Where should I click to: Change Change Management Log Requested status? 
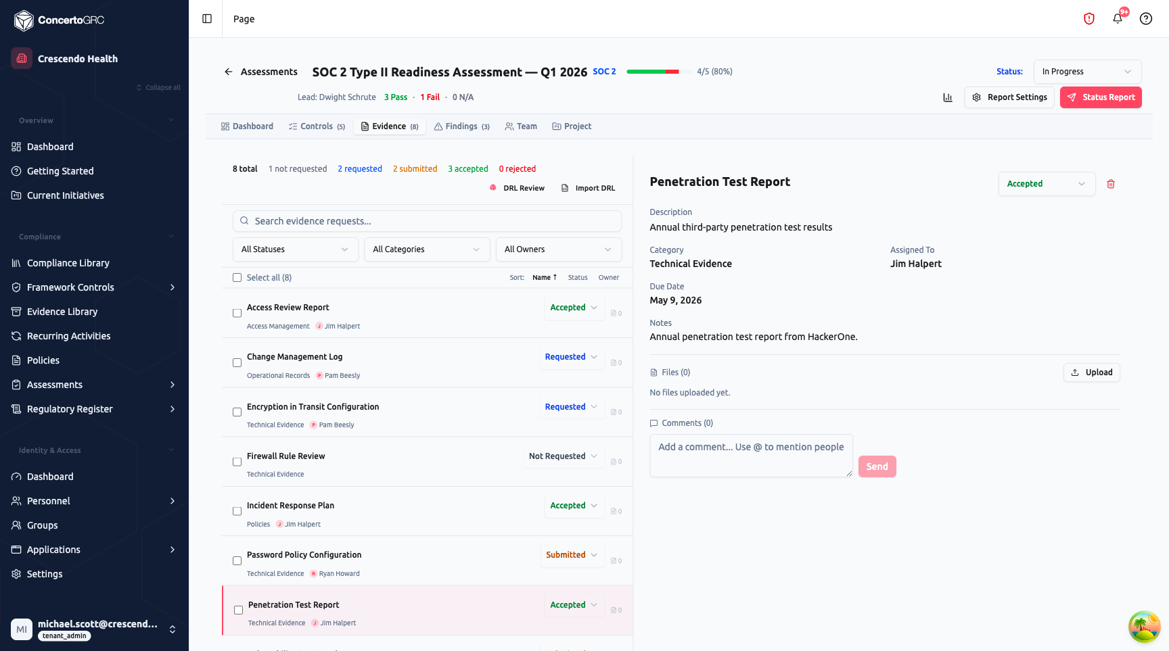point(571,357)
